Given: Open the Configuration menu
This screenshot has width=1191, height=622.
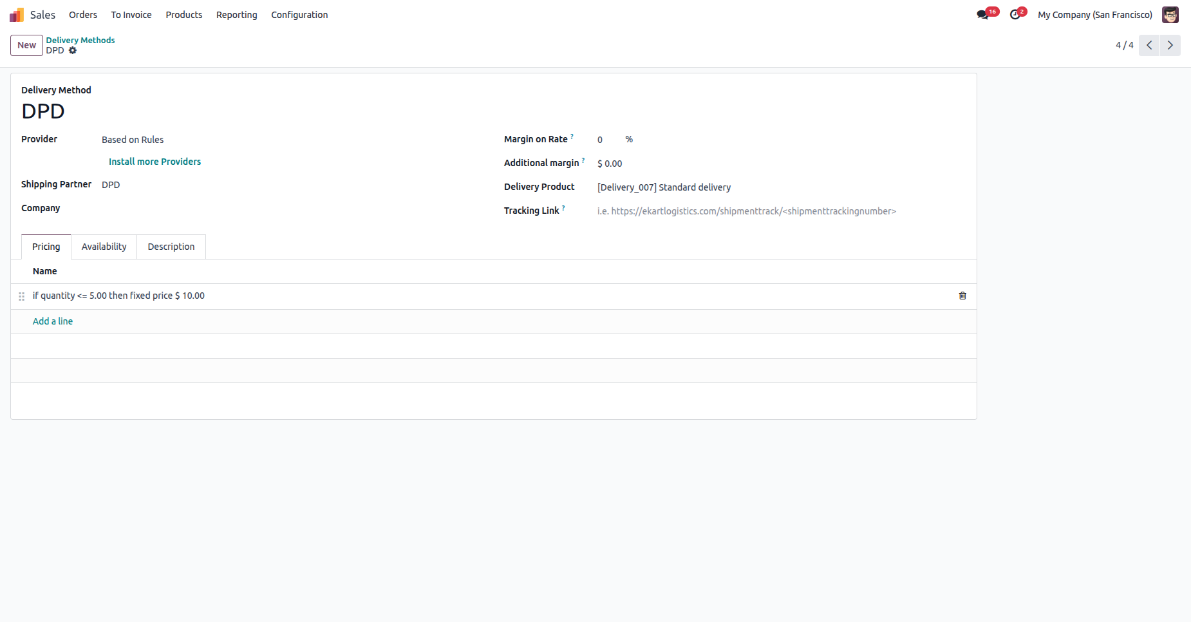Looking at the screenshot, I should click(x=299, y=15).
